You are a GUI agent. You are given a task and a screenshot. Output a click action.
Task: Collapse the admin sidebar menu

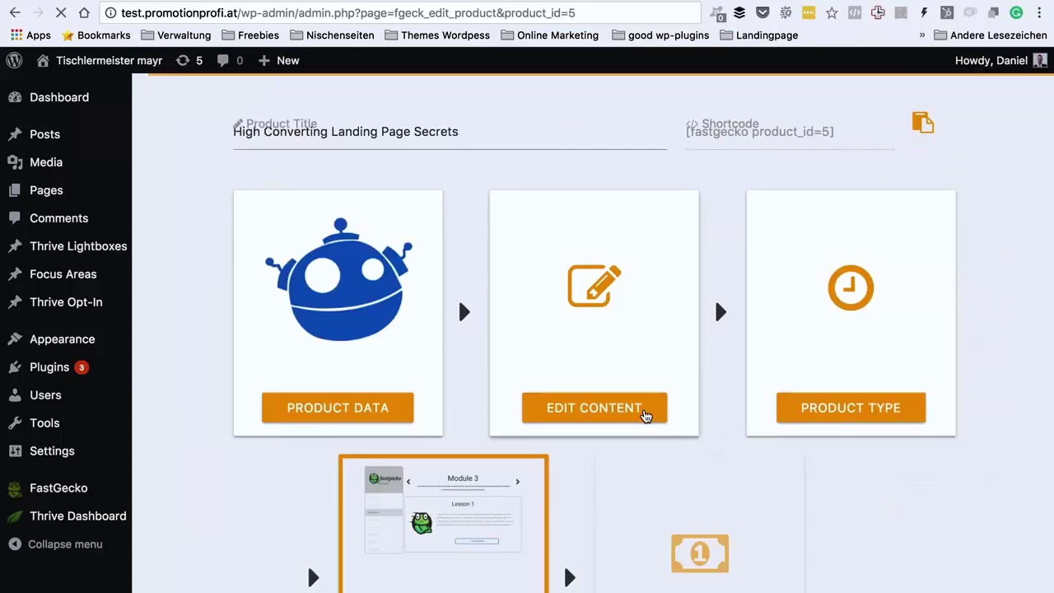pos(66,544)
